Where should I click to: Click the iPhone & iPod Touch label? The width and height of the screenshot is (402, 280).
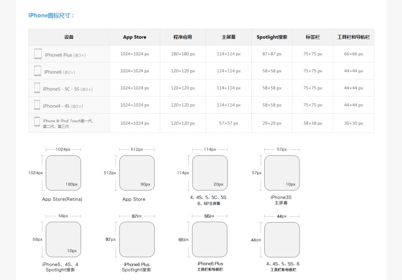click(68, 123)
